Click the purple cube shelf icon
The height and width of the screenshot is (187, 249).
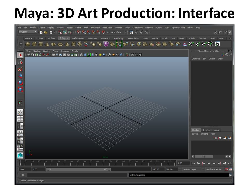[106, 44]
